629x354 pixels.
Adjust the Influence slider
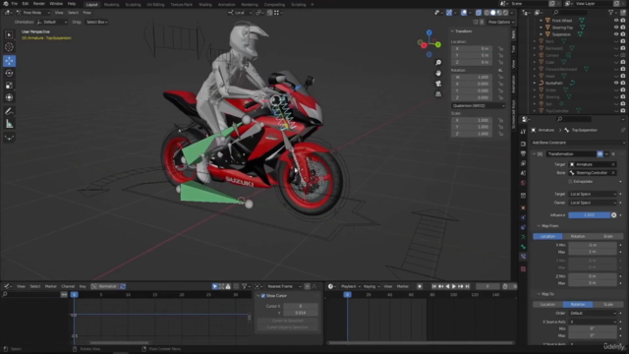590,215
